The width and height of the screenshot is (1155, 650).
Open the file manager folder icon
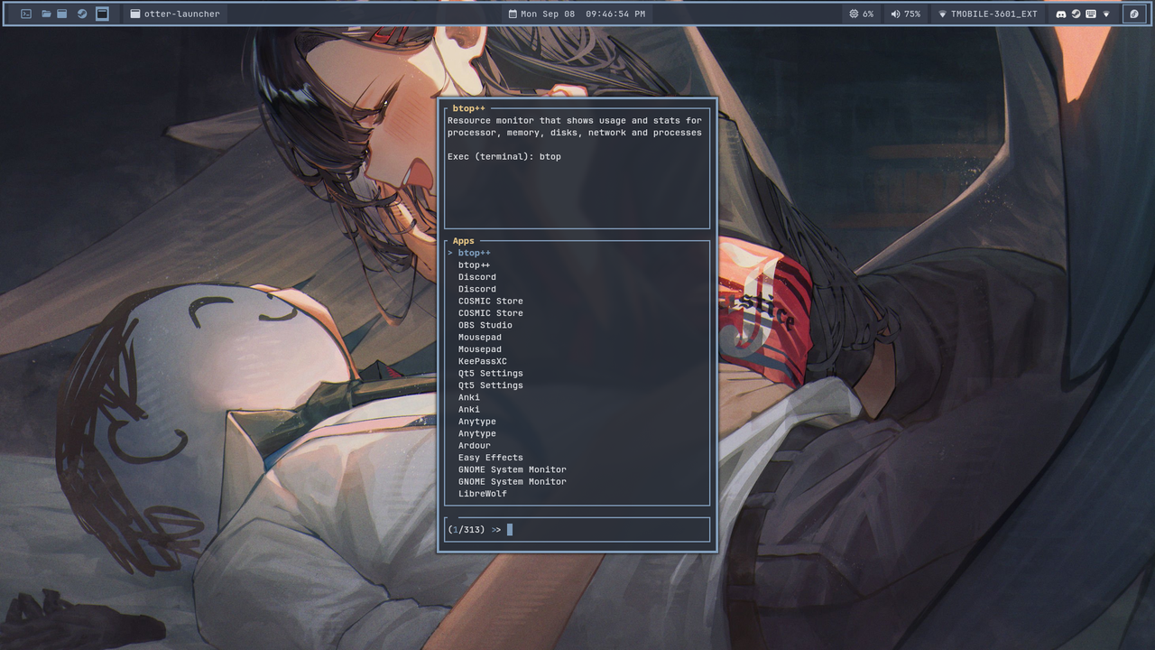click(x=46, y=14)
